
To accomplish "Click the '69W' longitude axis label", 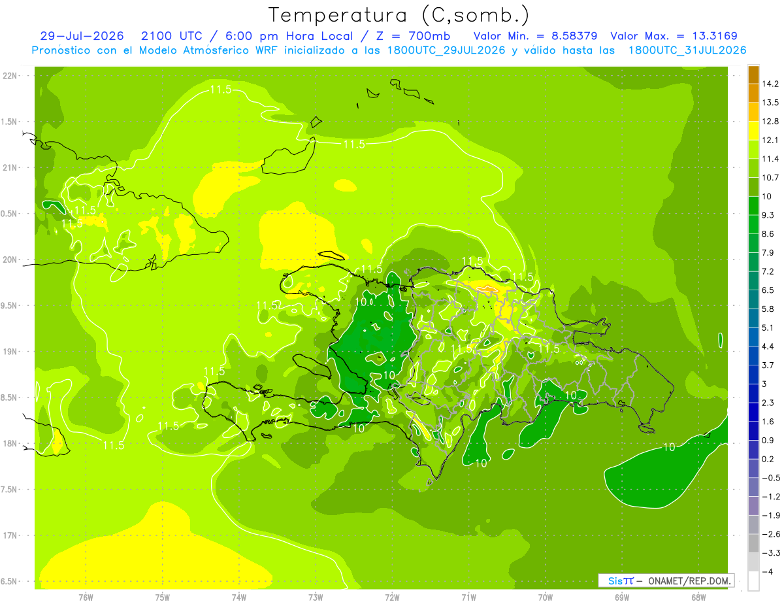I will point(622,598).
